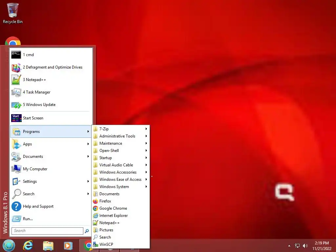Screen dimensions: 336x252
Task: Click the network tray icon
Action: tap(297, 246)
